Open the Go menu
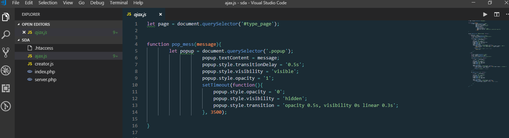509x138 pixels. click(x=82, y=3)
